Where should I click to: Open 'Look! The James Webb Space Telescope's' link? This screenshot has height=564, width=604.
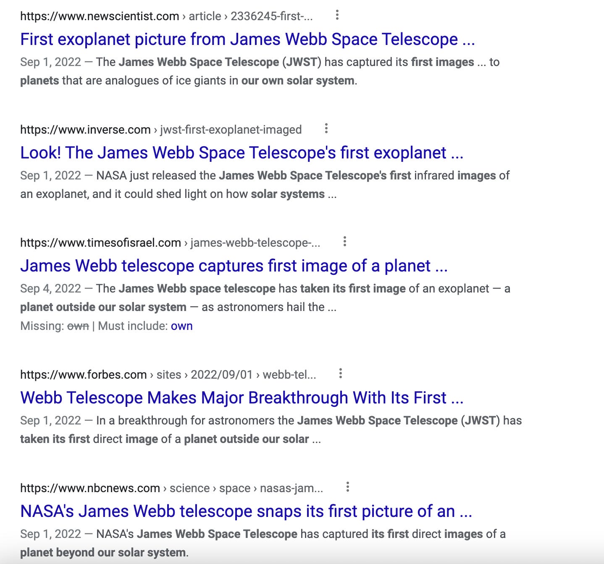(x=242, y=153)
